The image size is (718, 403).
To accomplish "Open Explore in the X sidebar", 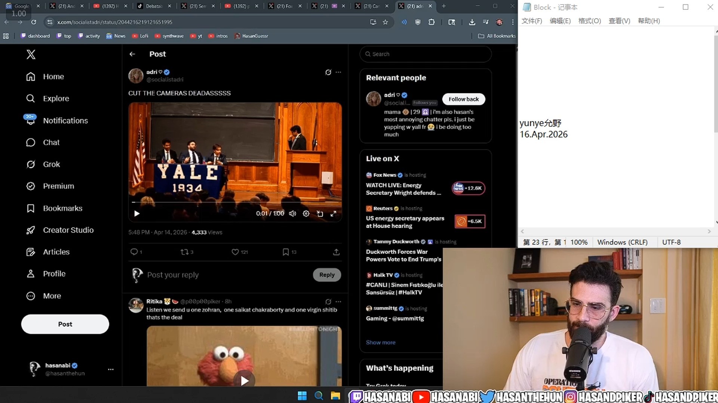I will (47, 99).
